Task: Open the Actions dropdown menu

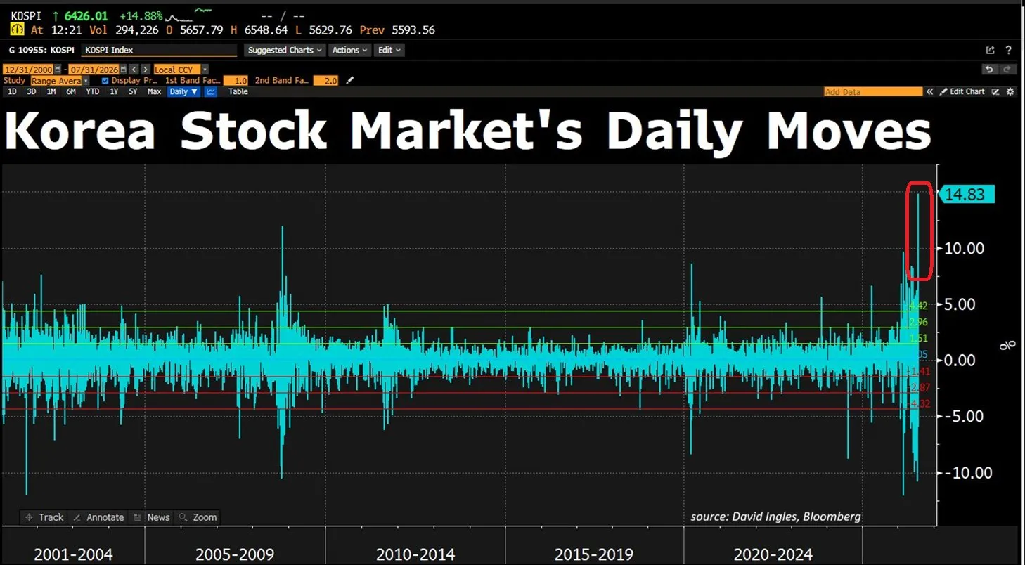Action: [x=349, y=50]
